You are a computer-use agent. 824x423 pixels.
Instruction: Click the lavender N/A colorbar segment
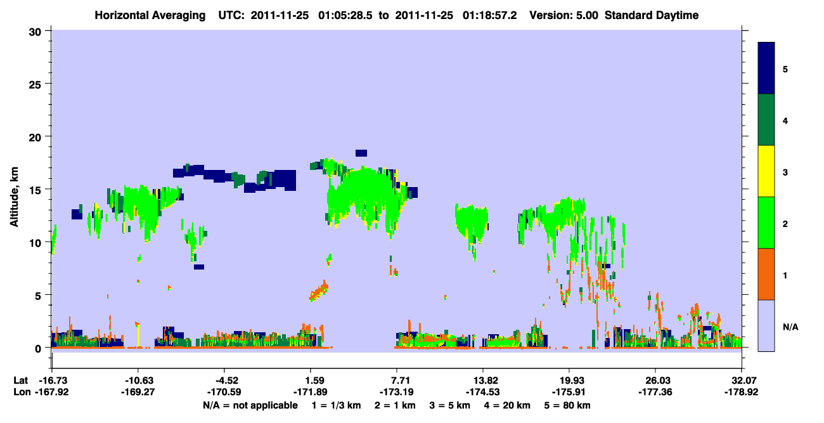(767, 325)
